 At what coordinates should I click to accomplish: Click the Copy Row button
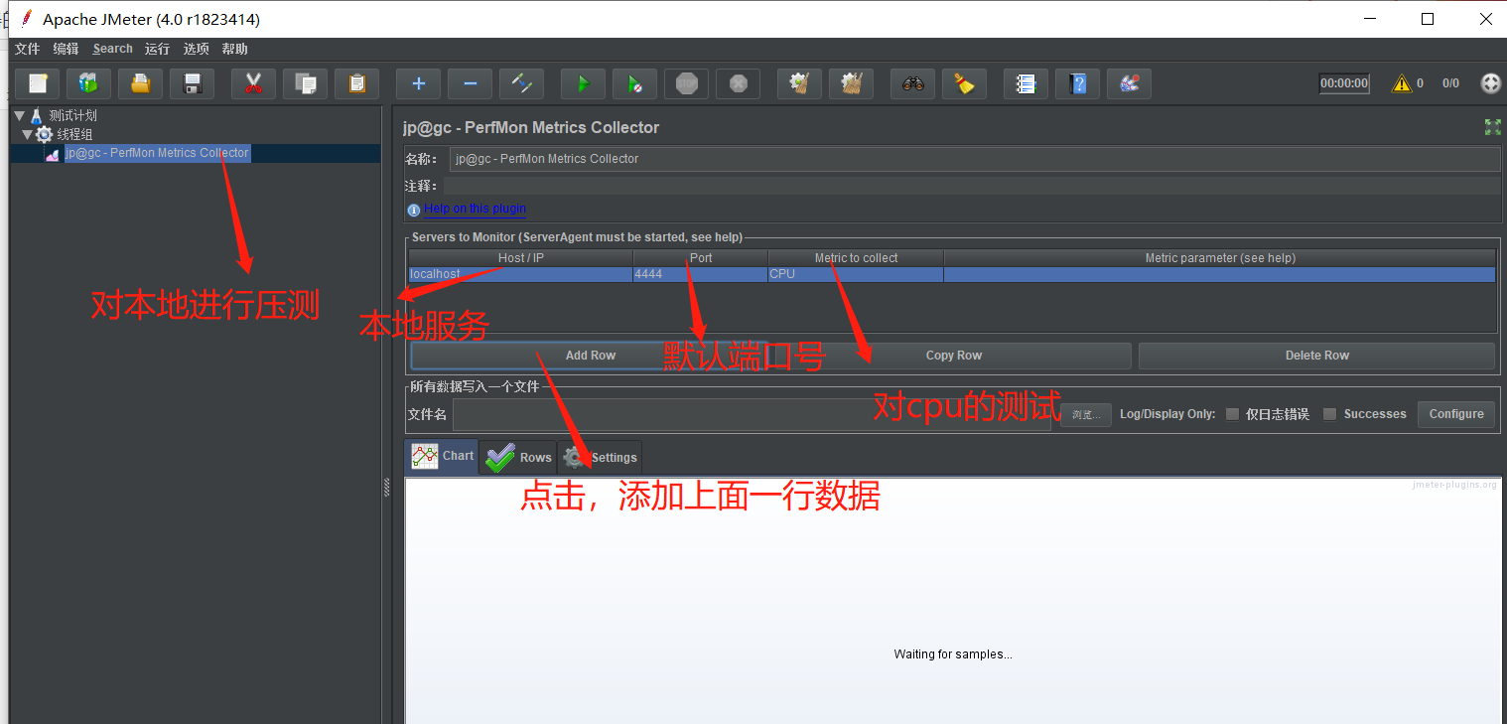954,356
